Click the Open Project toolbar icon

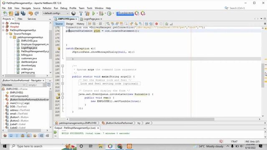(x=17, y=13)
